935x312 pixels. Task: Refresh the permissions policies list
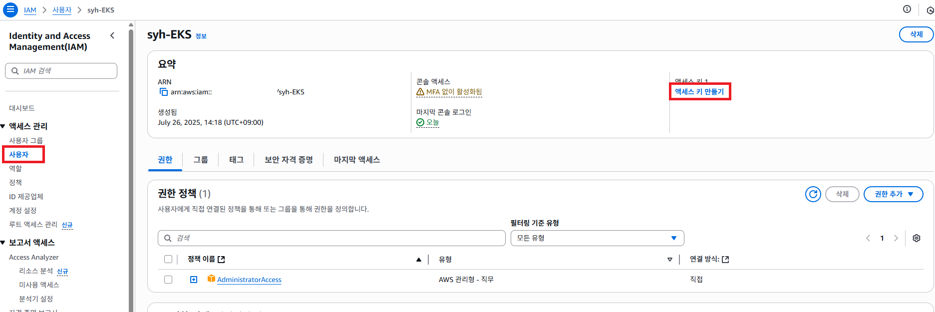[813, 194]
